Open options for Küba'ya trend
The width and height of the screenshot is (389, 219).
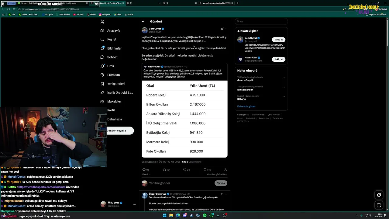[x=284, y=96]
